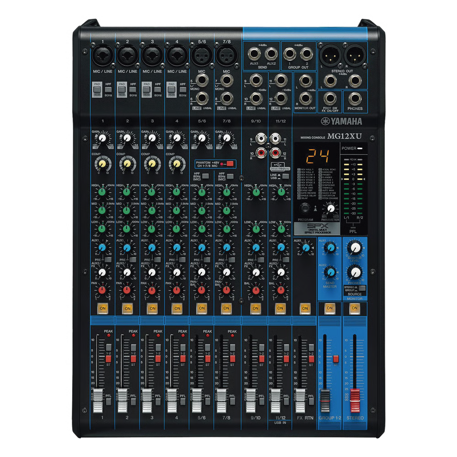Click the GROUP OUT 1 jack
This screenshot has height=457, width=457.
pos(289,54)
